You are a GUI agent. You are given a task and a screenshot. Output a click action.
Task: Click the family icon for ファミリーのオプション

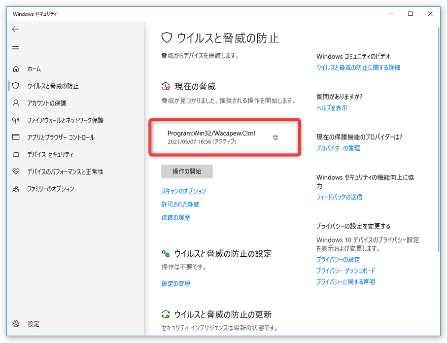click(x=16, y=189)
